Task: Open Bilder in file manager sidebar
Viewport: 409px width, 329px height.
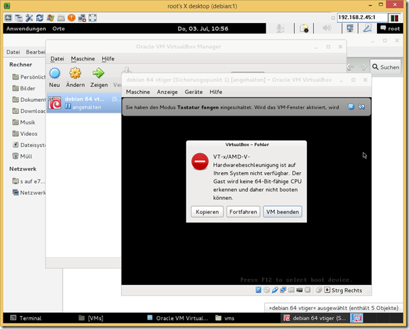Action: click(x=24, y=88)
